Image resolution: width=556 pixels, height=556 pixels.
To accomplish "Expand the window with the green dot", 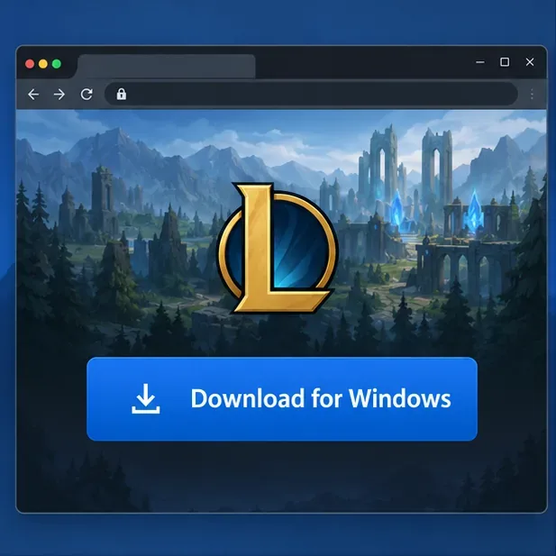I will 57,64.
